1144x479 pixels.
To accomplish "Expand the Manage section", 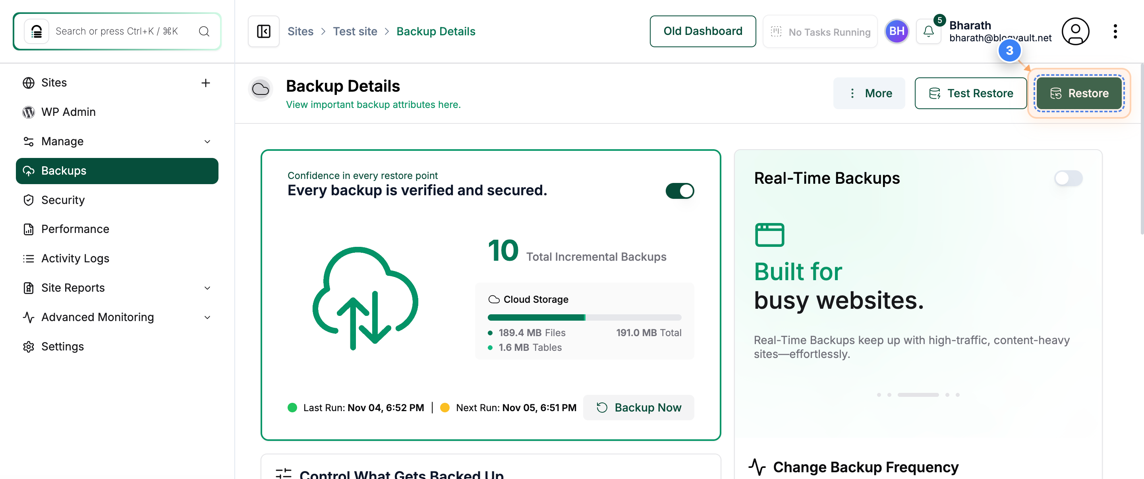I will [207, 141].
